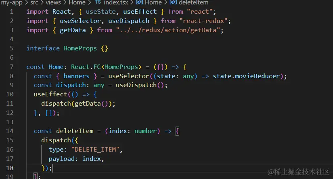This screenshot has height=179, width=333.
Task: Click 'banners' variable on line 8
Action: click(x=76, y=76)
